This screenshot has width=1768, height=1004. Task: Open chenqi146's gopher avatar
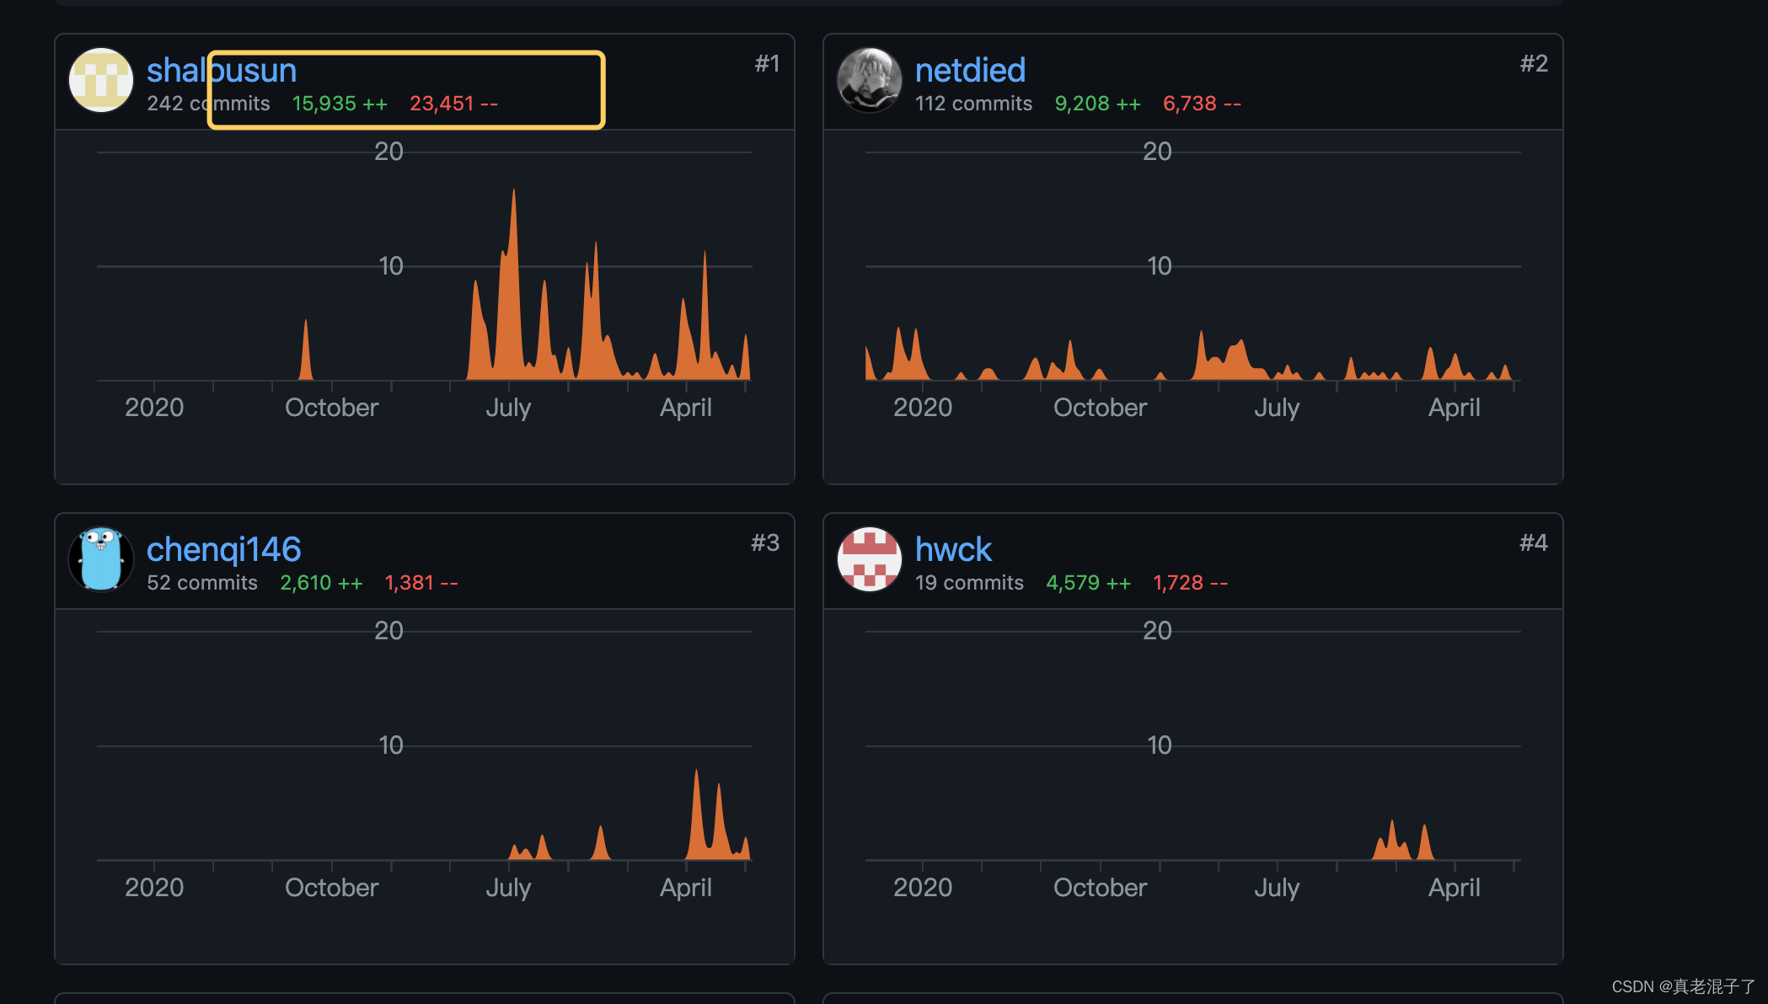[x=101, y=559]
